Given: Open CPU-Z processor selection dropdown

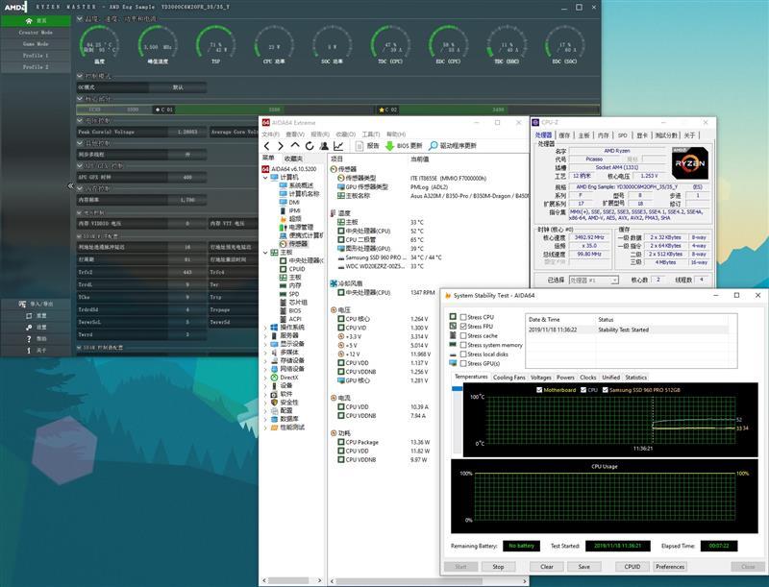Looking at the screenshot, I should coord(614,281).
